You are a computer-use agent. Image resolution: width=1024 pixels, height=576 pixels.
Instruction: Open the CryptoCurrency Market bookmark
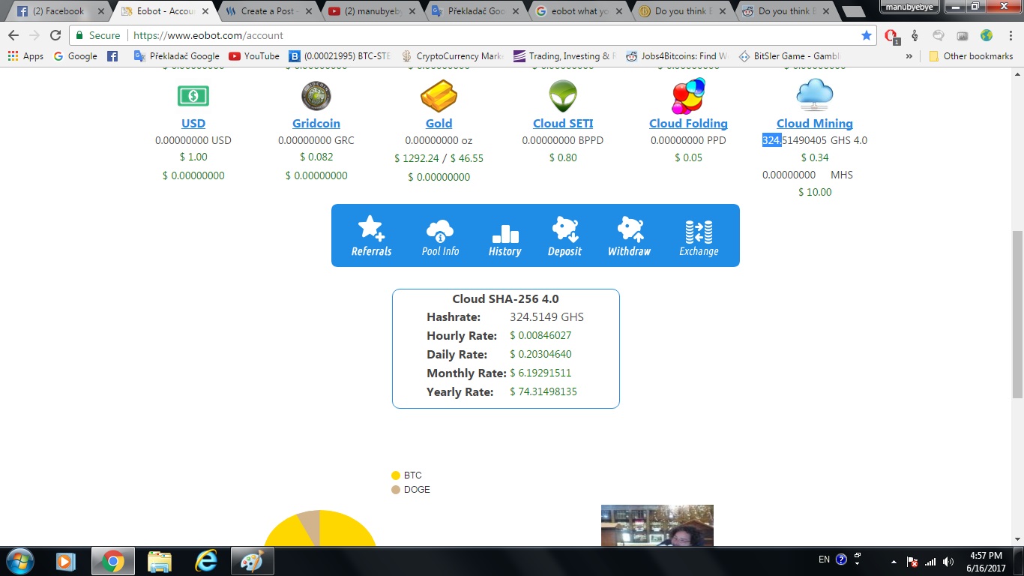click(x=452, y=56)
